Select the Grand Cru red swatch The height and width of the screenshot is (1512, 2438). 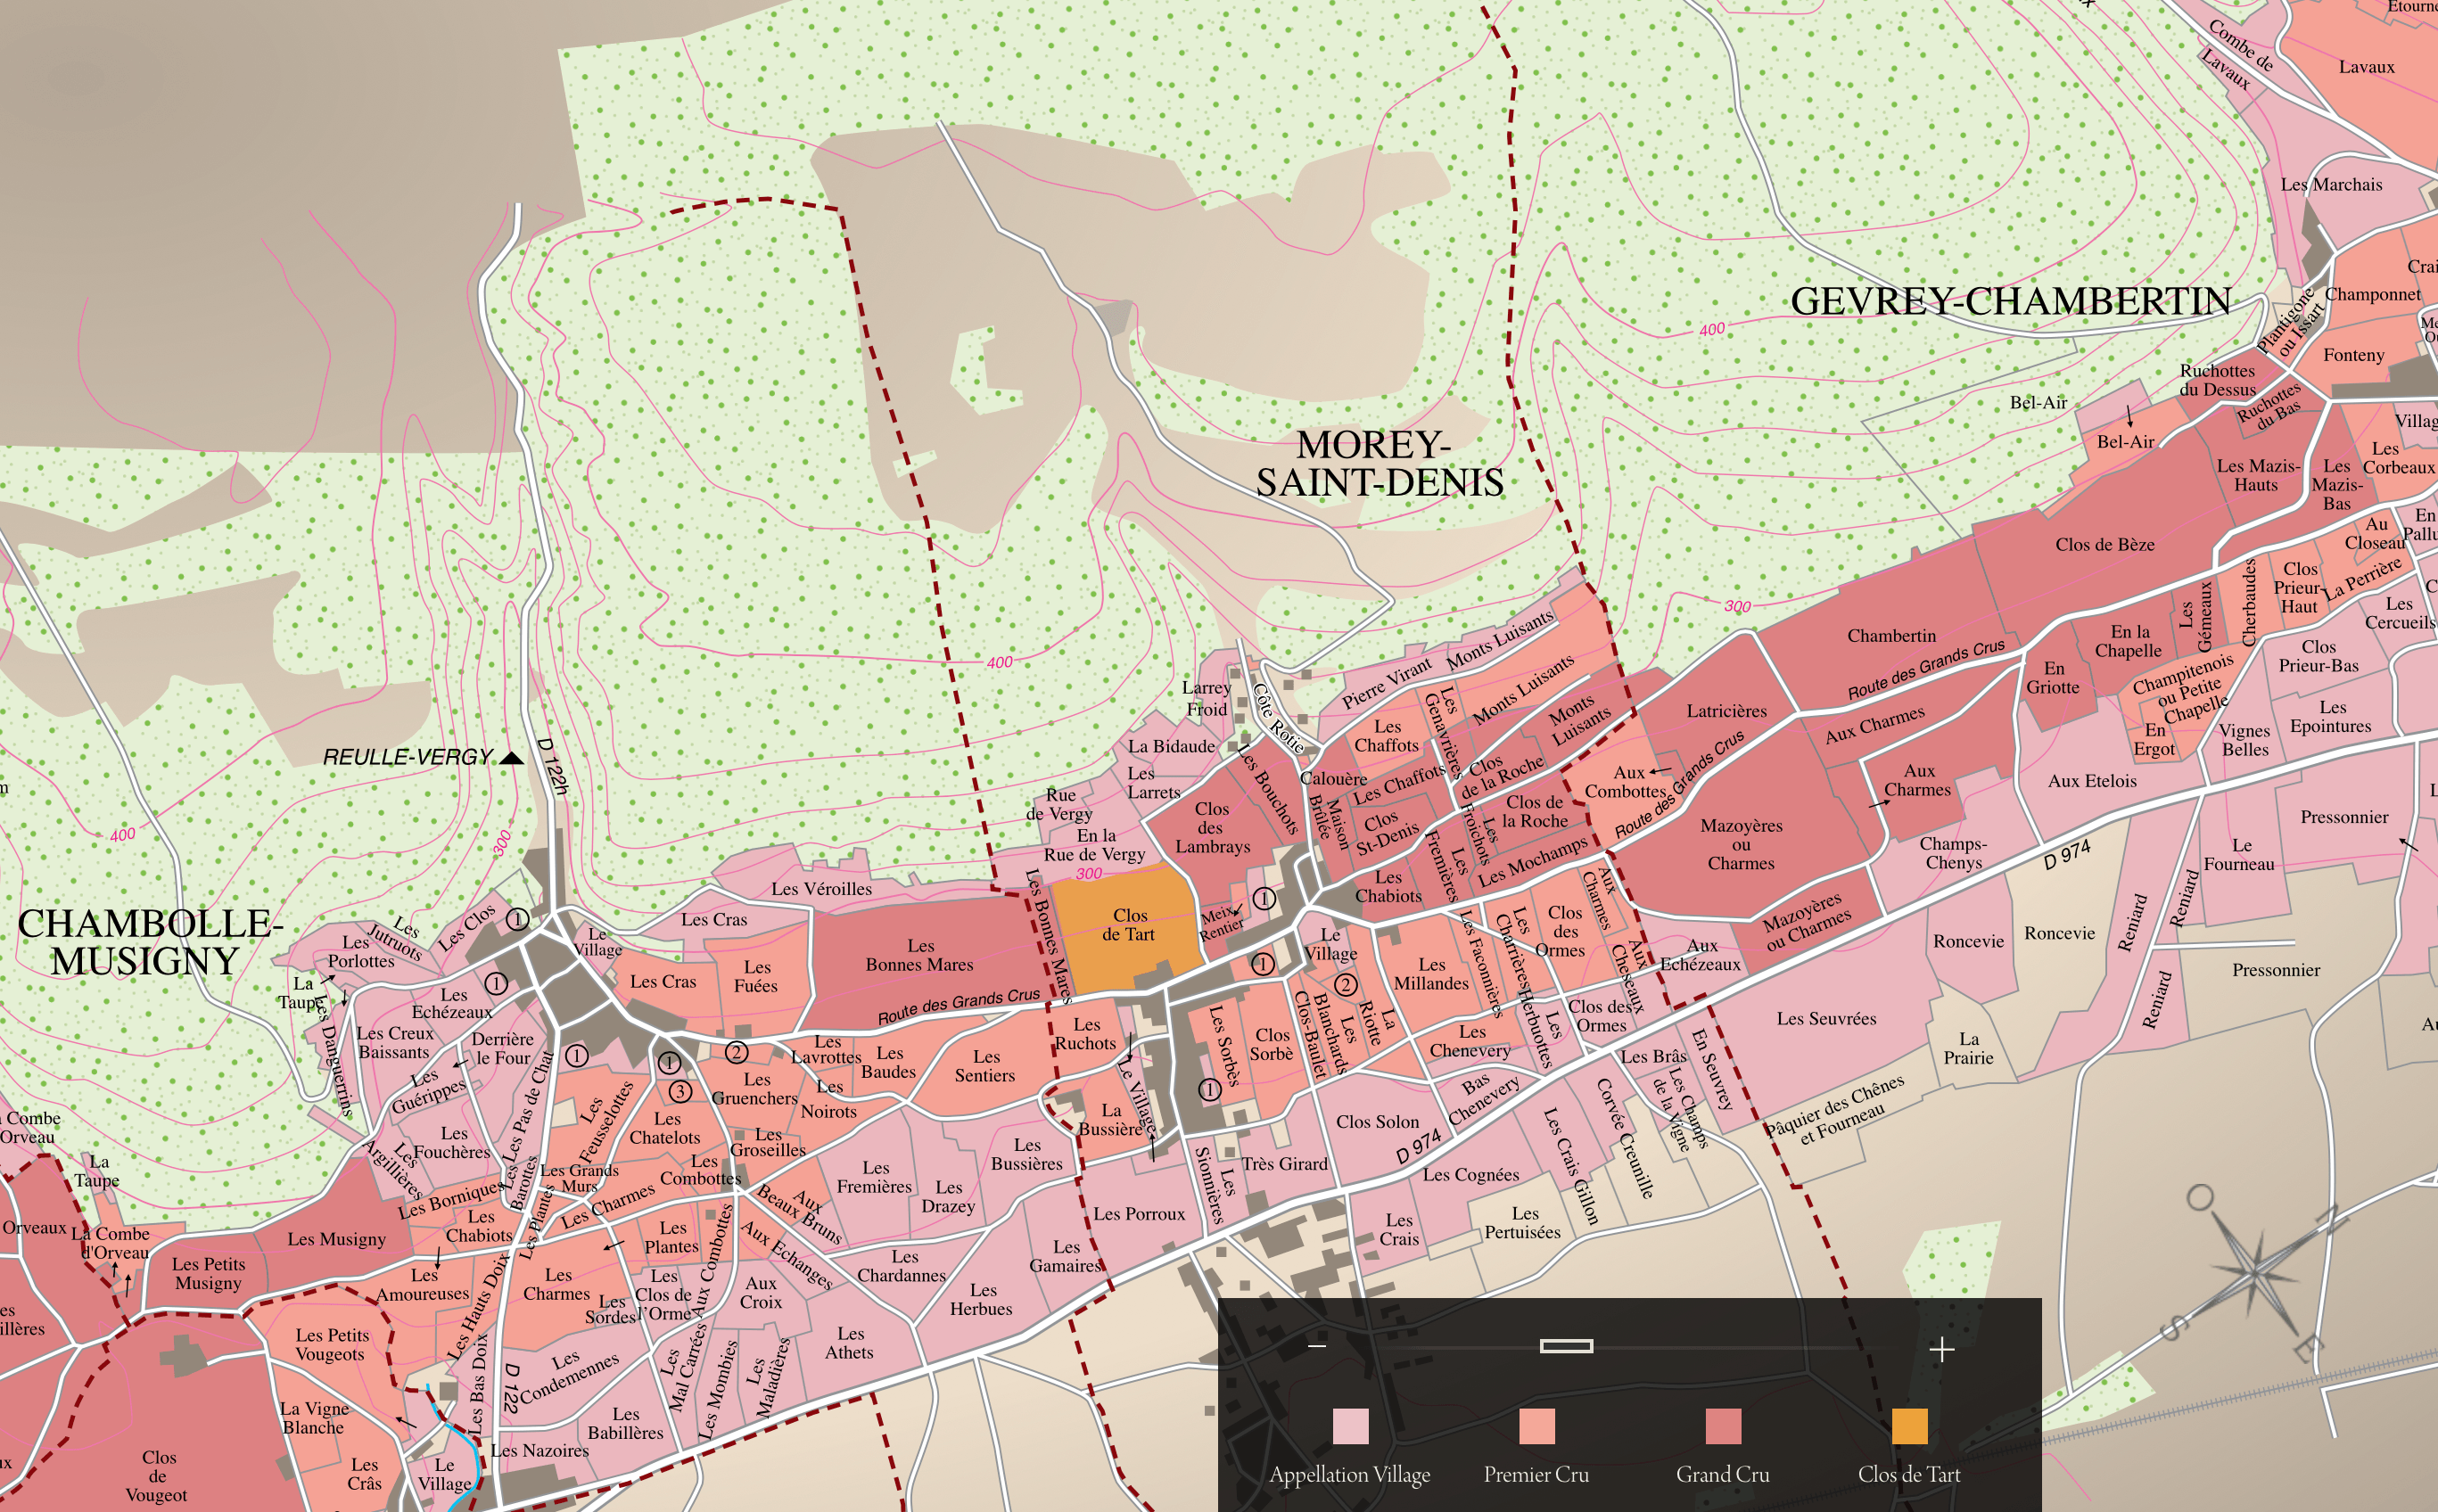pos(1723,1426)
